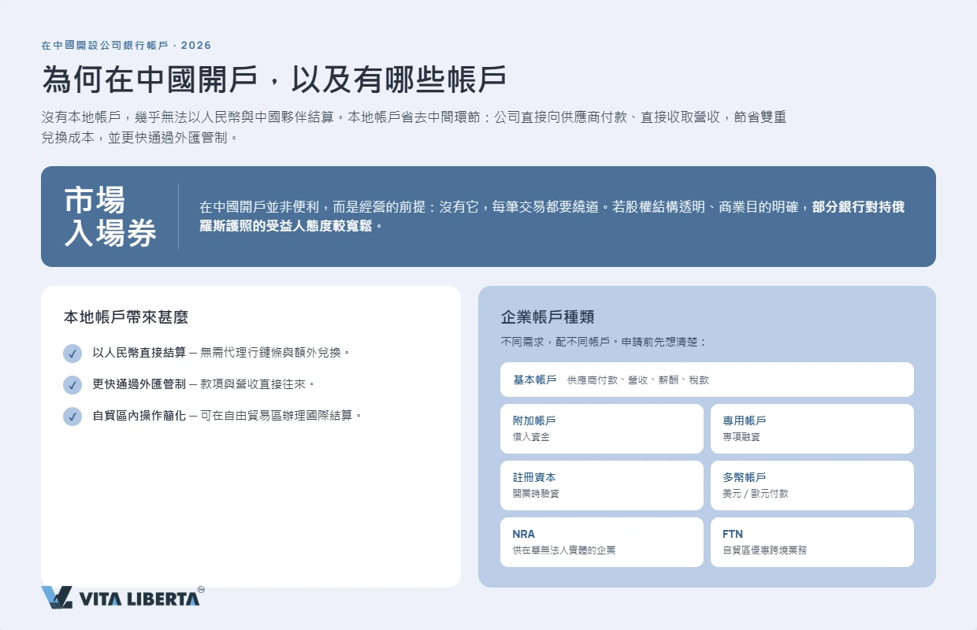
Task: Click the description 美元 / 歐元付款
Action: point(755,494)
